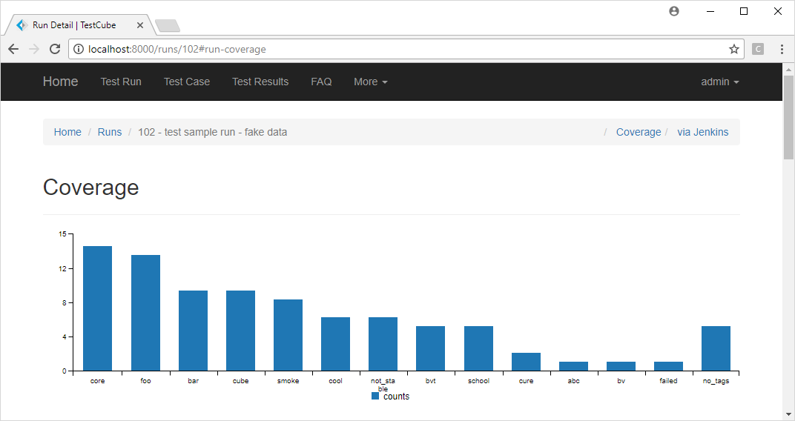Click Runs breadcrumb link
The width and height of the screenshot is (795, 421).
pyautogui.click(x=110, y=132)
